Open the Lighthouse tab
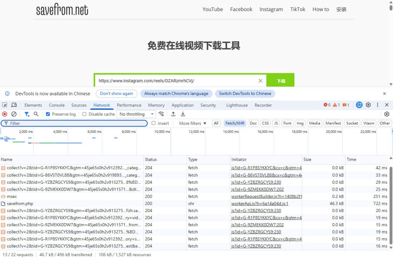This screenshot has height=258, width=393. tap(237, 105)
